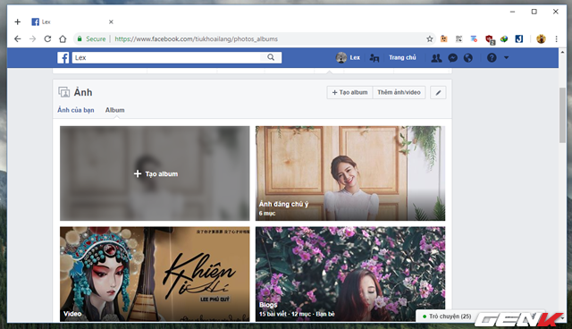The height and width of the screenshot is (329, 572).
Task: Open Chrome three-dot menu
Action: [x=556, y=38]
